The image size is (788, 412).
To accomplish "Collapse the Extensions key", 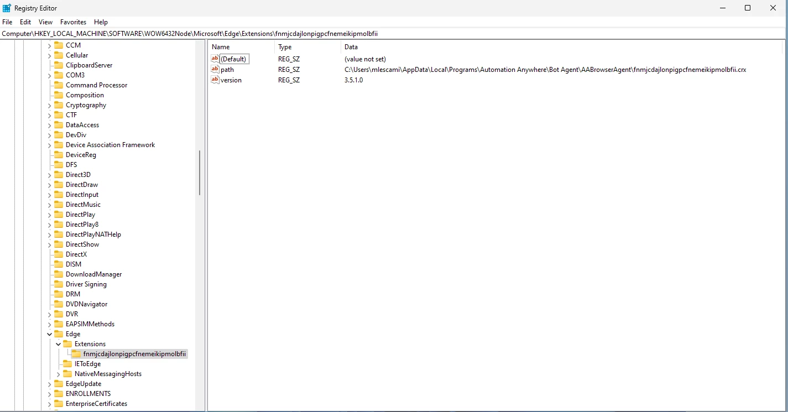I will (x=58, y=344).
